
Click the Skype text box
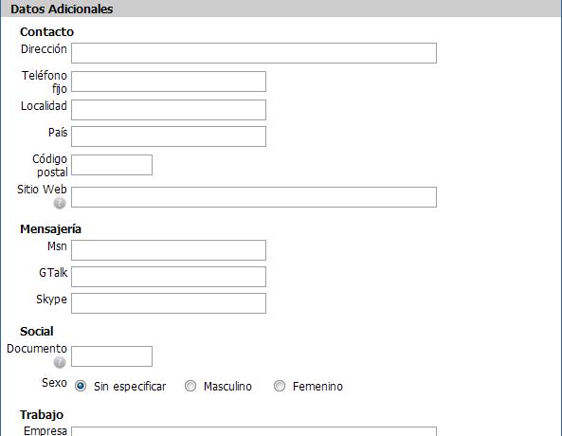point(169,303)
